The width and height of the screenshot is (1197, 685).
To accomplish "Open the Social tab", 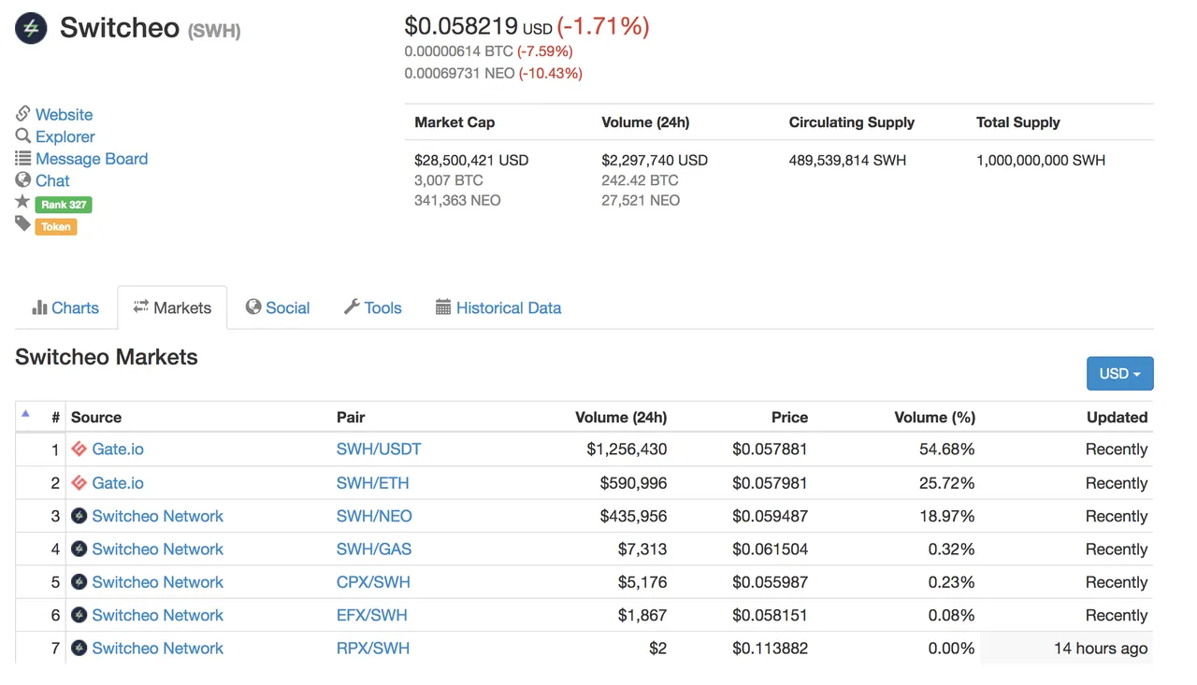I will [x=278, y=307].
